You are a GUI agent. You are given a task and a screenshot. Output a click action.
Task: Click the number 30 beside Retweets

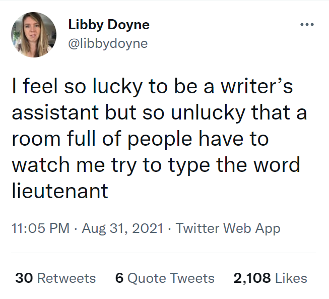point(24,278)
